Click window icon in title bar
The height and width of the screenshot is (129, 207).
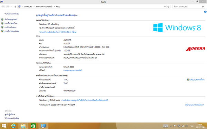point(2,2)
